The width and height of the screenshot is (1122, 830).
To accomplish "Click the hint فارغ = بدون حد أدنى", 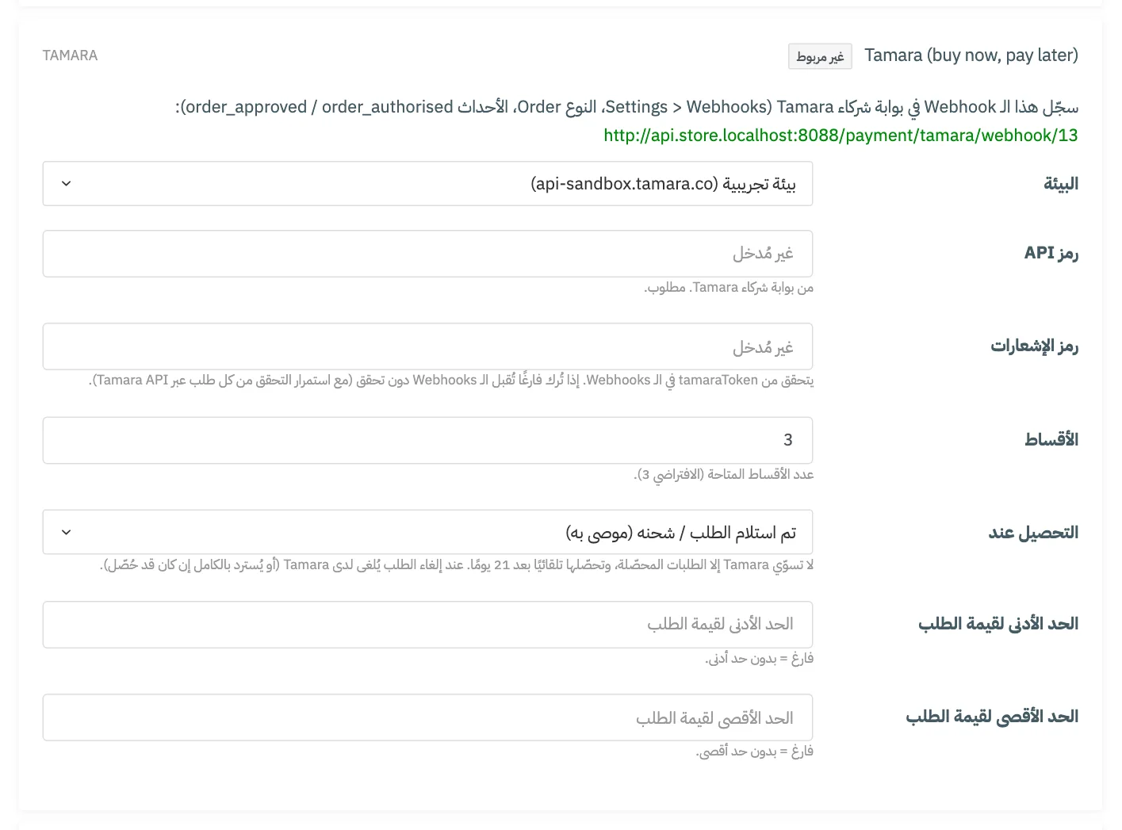I will coord(759,659).
